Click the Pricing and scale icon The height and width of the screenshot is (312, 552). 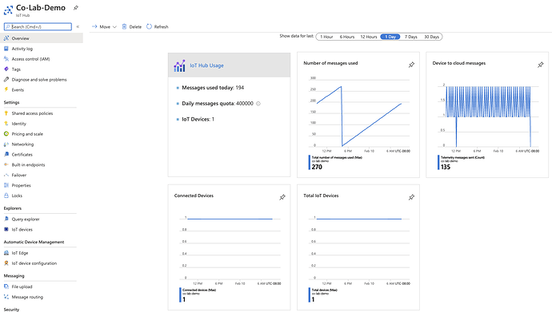(6, 134)
